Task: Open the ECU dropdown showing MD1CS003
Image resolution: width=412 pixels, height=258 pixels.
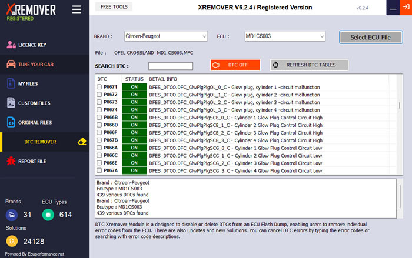Action: pos(285,36)
